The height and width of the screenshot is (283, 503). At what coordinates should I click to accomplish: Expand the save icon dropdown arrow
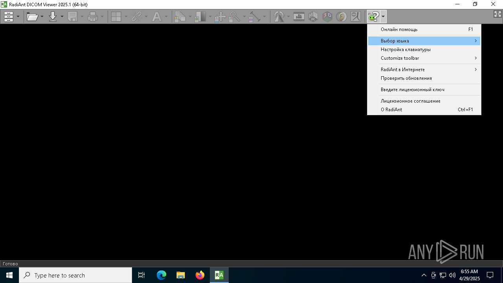pyautogui.click(x=82, y=17)
